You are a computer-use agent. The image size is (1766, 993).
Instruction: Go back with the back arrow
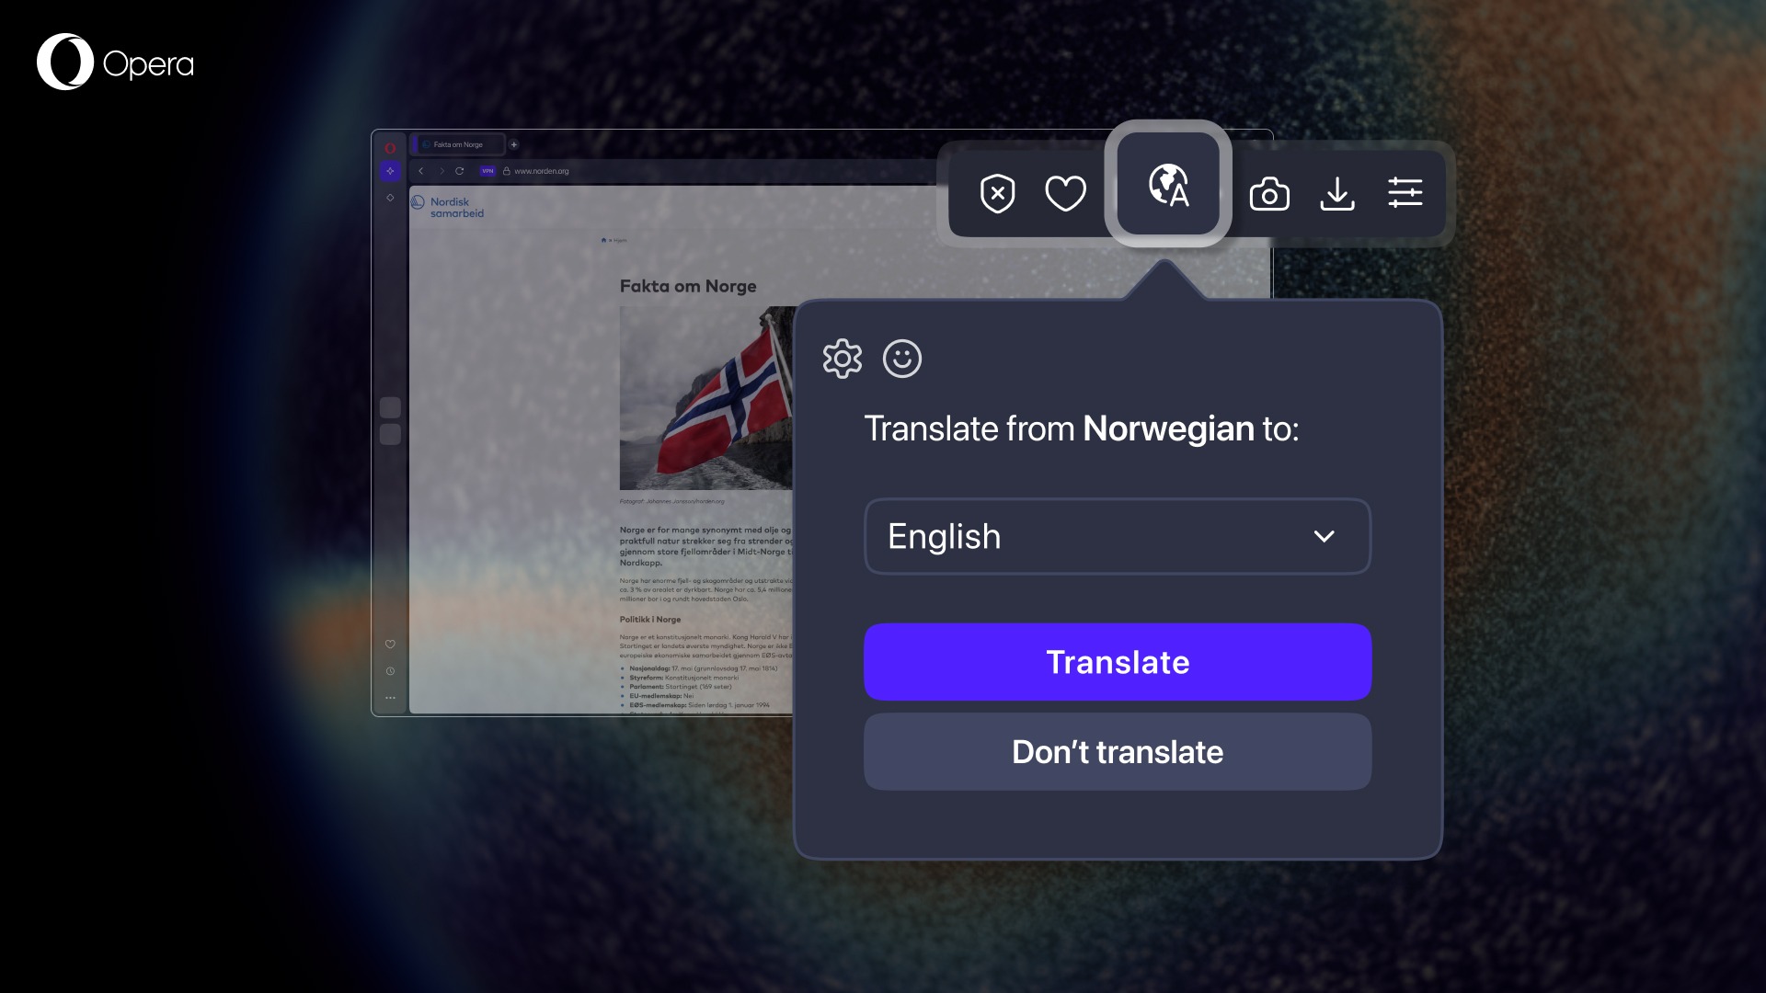coord(421,171)
